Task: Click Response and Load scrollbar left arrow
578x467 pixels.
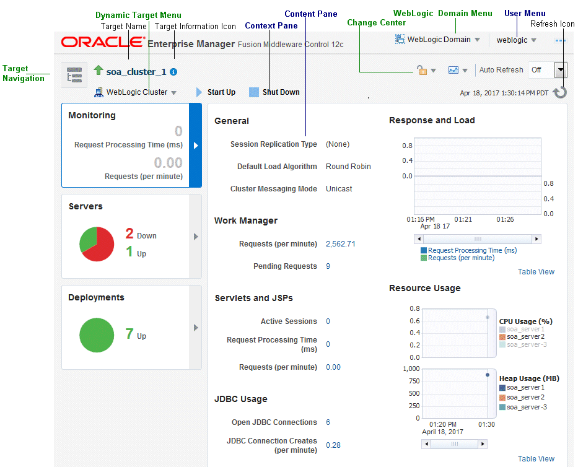Action: point(419,239)
